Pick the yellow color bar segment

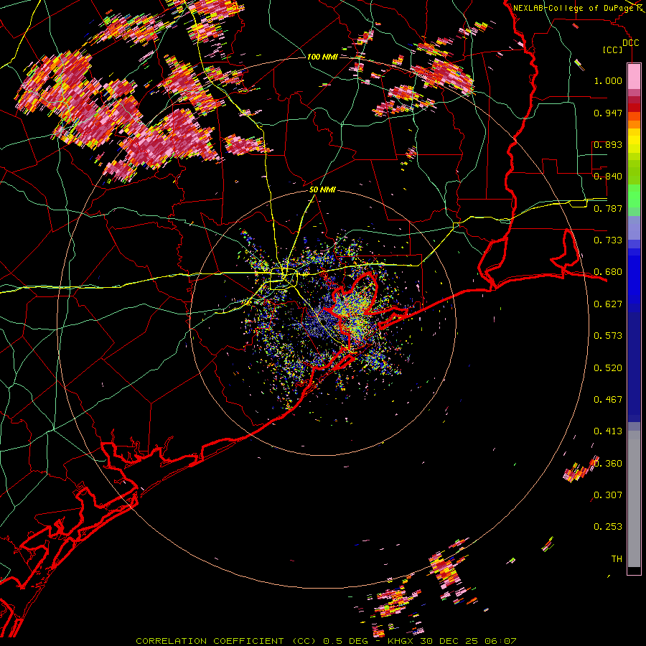[x=634, y=141]
